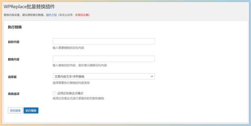Open the 选择器 dropdown
251x126 pixels.
[x=104, y=76]
